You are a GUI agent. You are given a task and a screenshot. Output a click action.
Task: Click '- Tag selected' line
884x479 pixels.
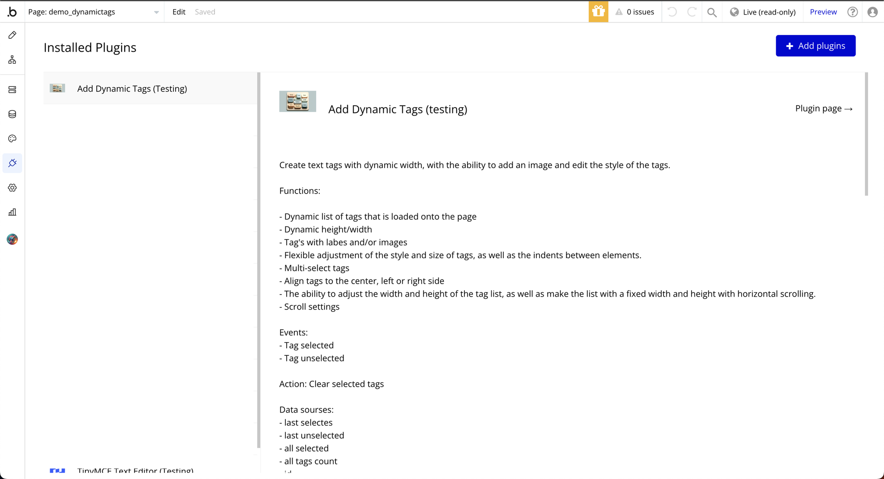point(306,345)
